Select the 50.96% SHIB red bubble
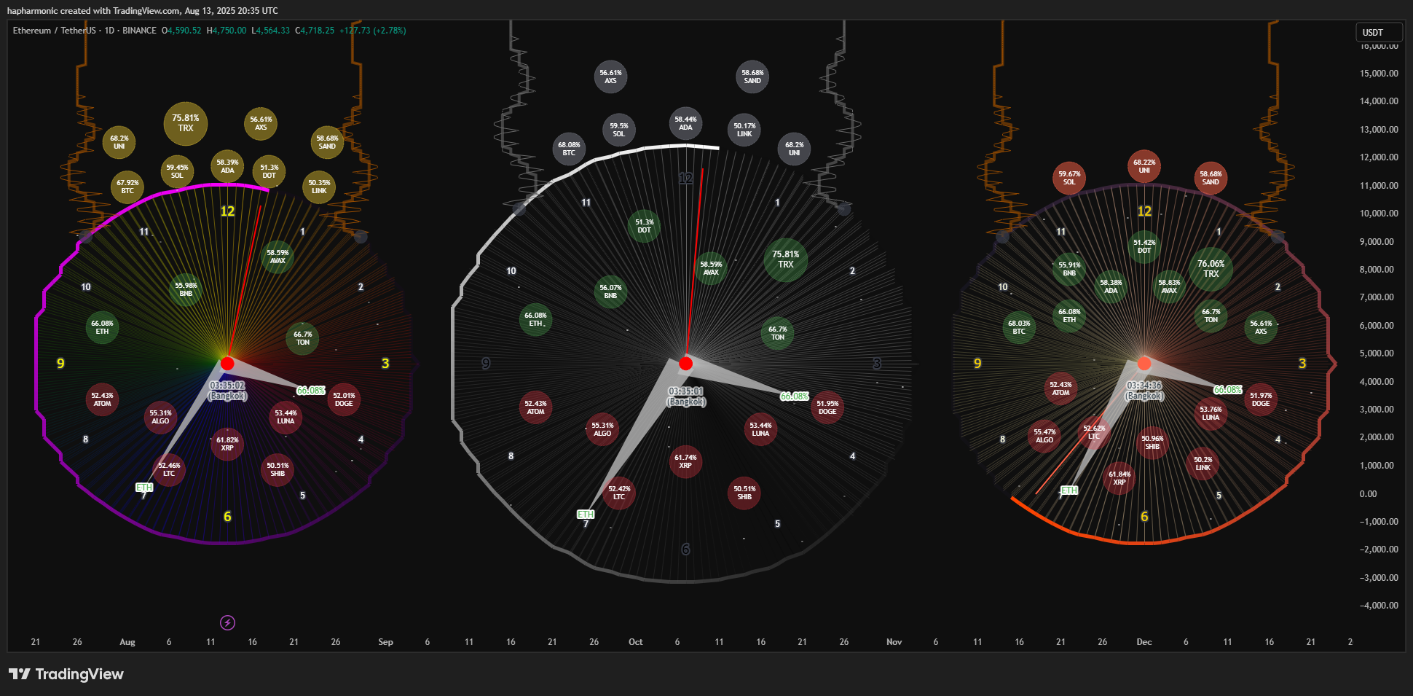 [x=1152, y=442]
